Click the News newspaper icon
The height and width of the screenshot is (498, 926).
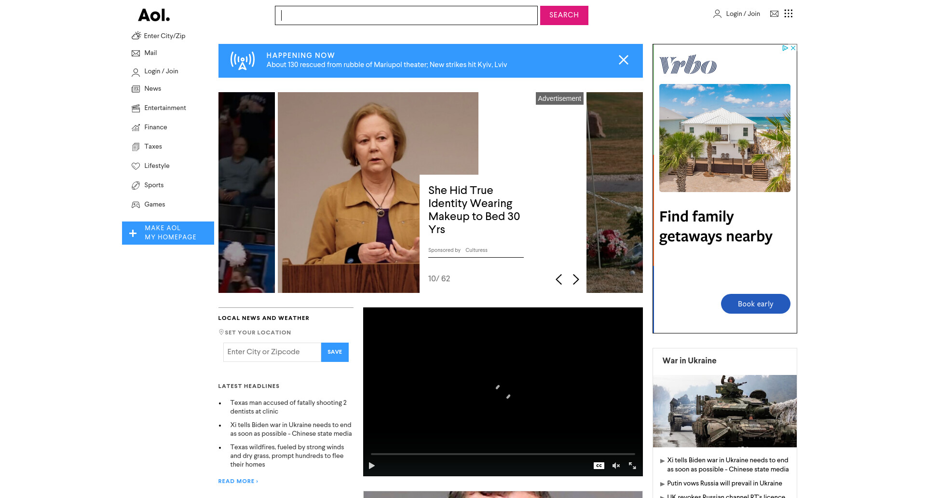136,89
